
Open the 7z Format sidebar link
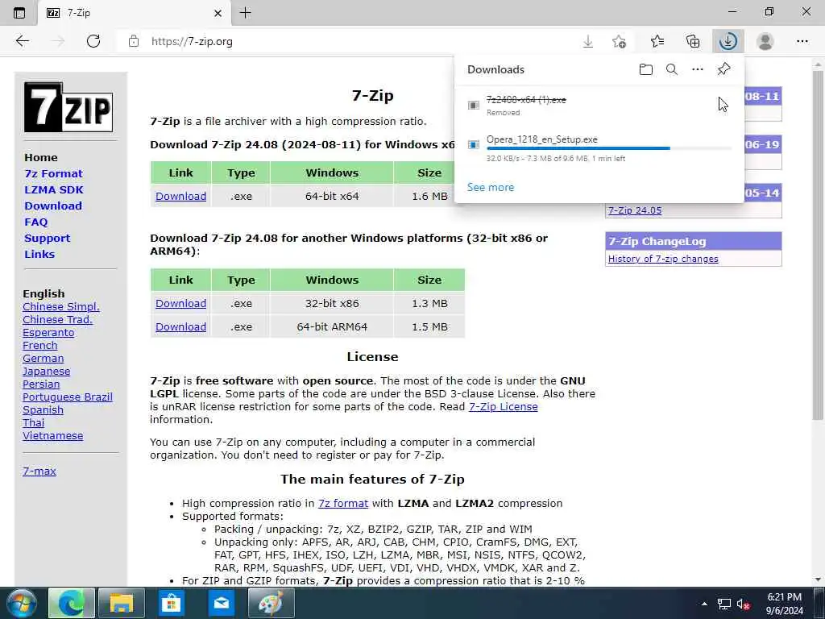(53, 174)
